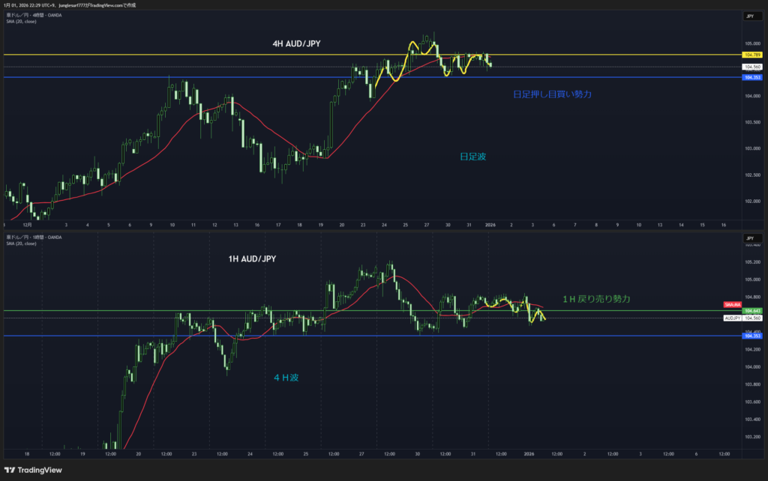Select the '4H AUD/JPY' text annotation
The image size is (768, 481).
pos(298,44)
